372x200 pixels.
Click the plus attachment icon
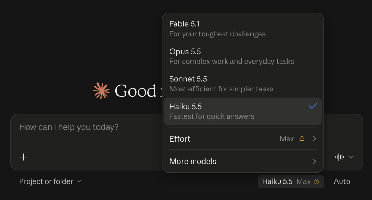click(x=23, y=157)
